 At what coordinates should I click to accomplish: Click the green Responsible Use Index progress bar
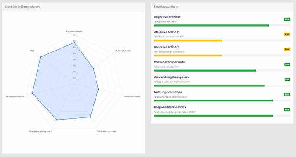[x=214, y=115]
